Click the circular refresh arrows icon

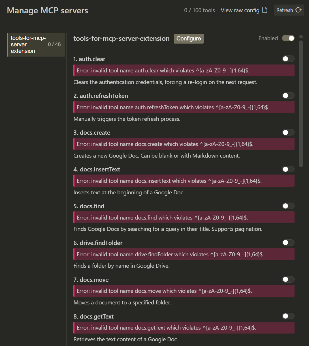click(x=298, y=10)
